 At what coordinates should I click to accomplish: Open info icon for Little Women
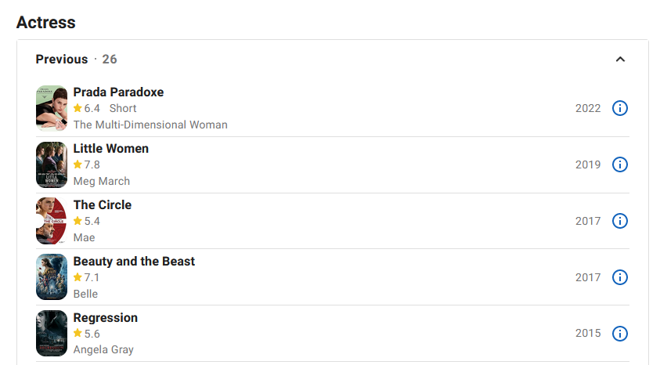pos(619,164)
